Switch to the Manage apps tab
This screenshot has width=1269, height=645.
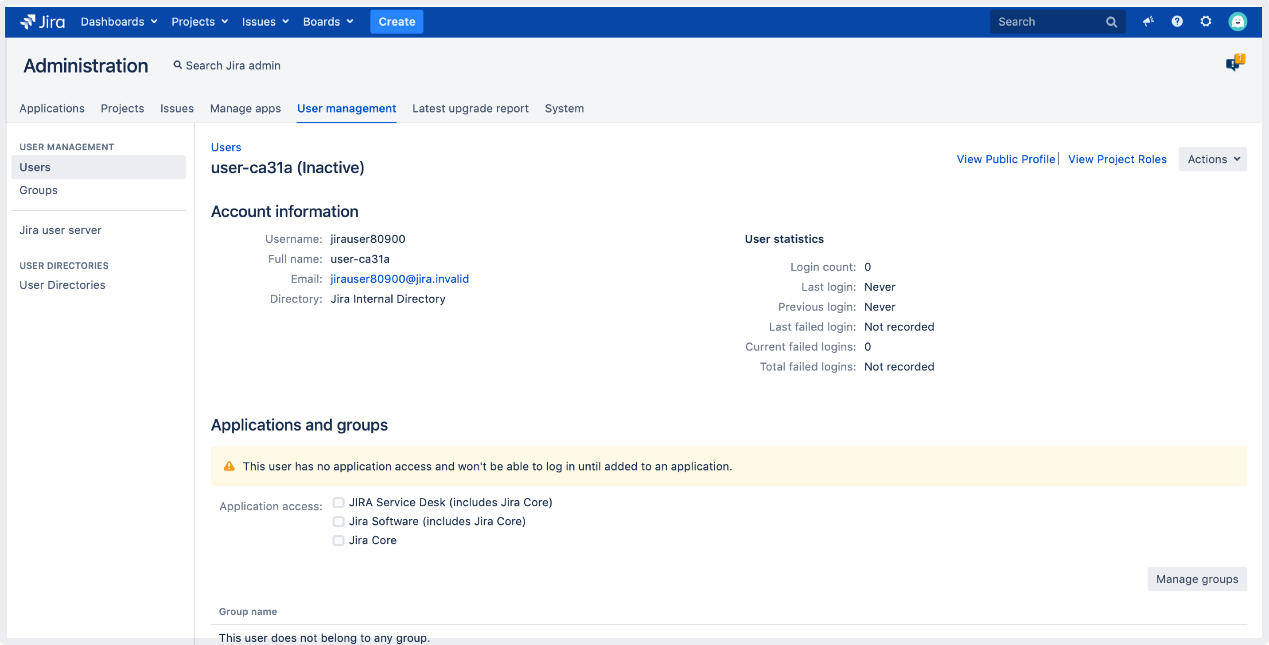point(245,109)
